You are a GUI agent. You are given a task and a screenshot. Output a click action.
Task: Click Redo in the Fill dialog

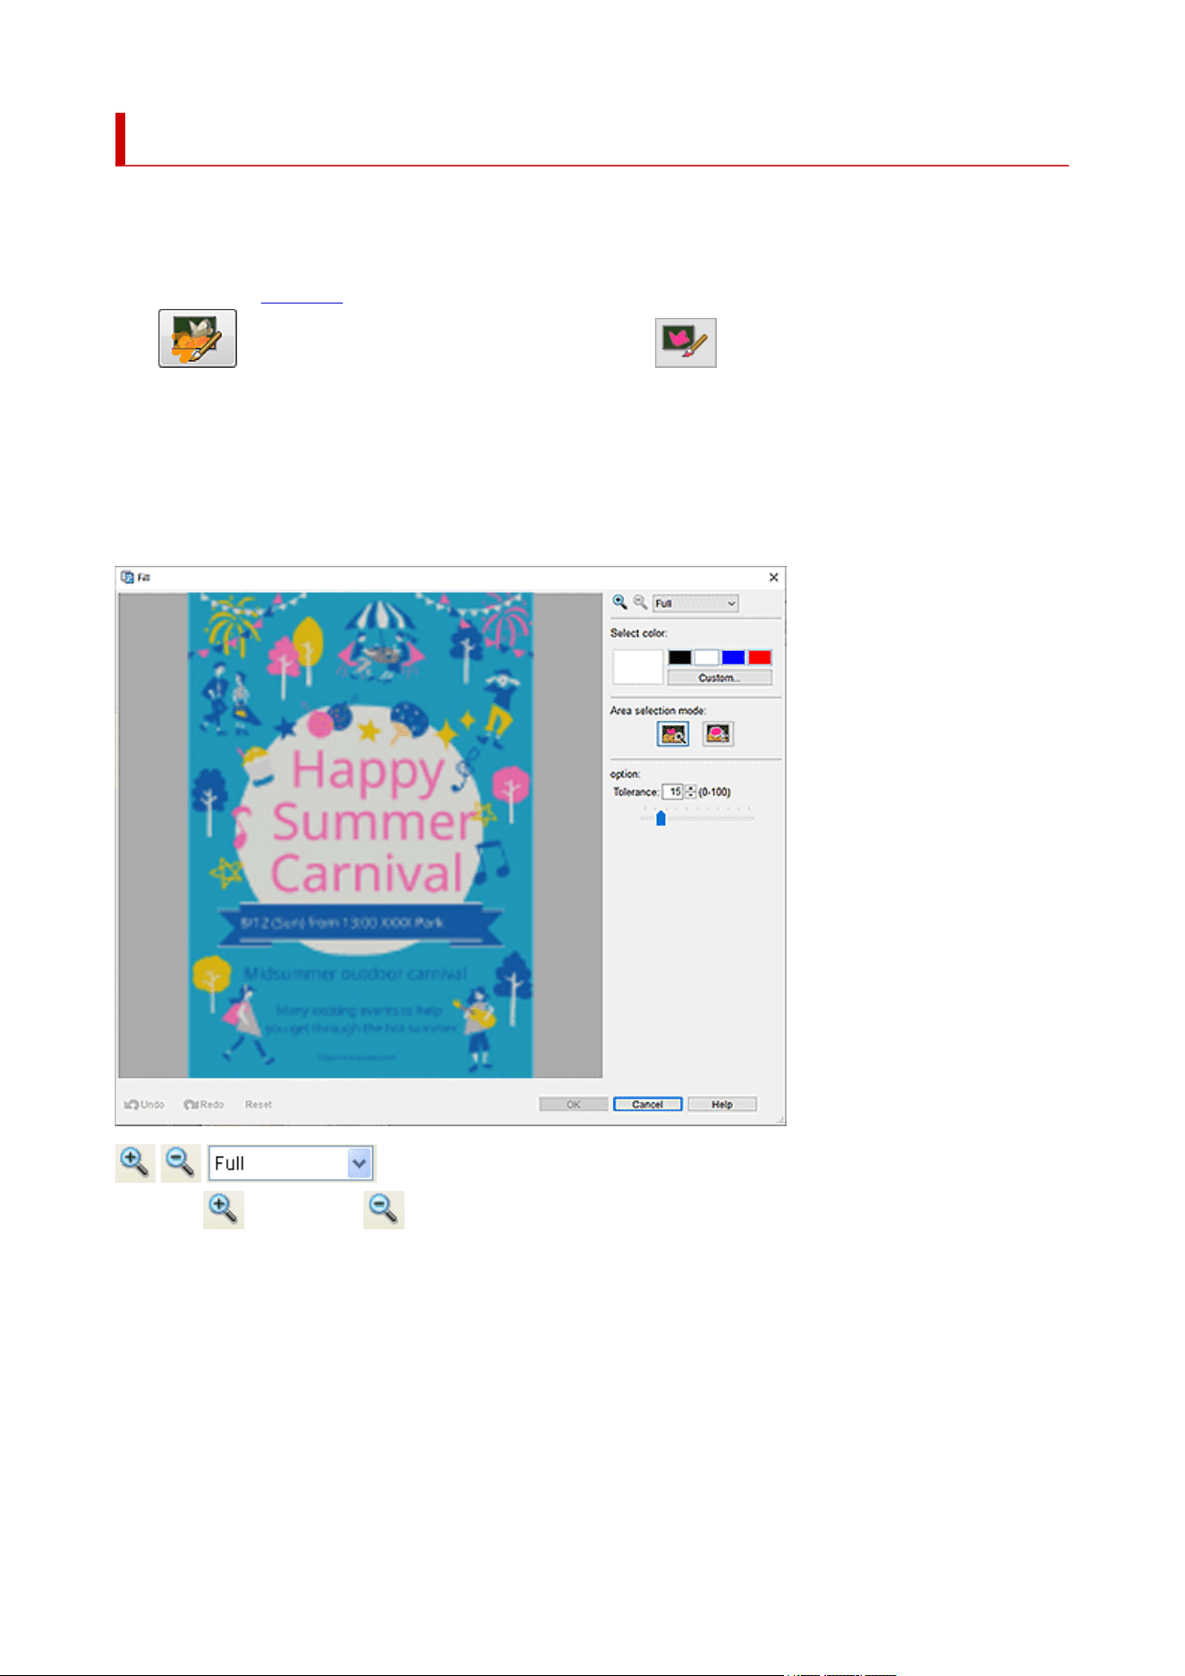[204, 1105]
